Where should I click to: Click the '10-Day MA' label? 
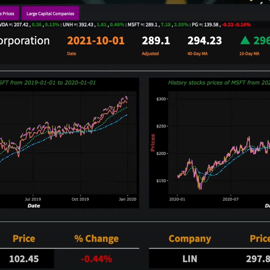point(249,54)
